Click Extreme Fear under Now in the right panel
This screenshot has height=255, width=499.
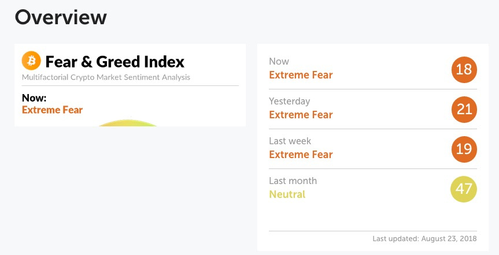[301, 75]
